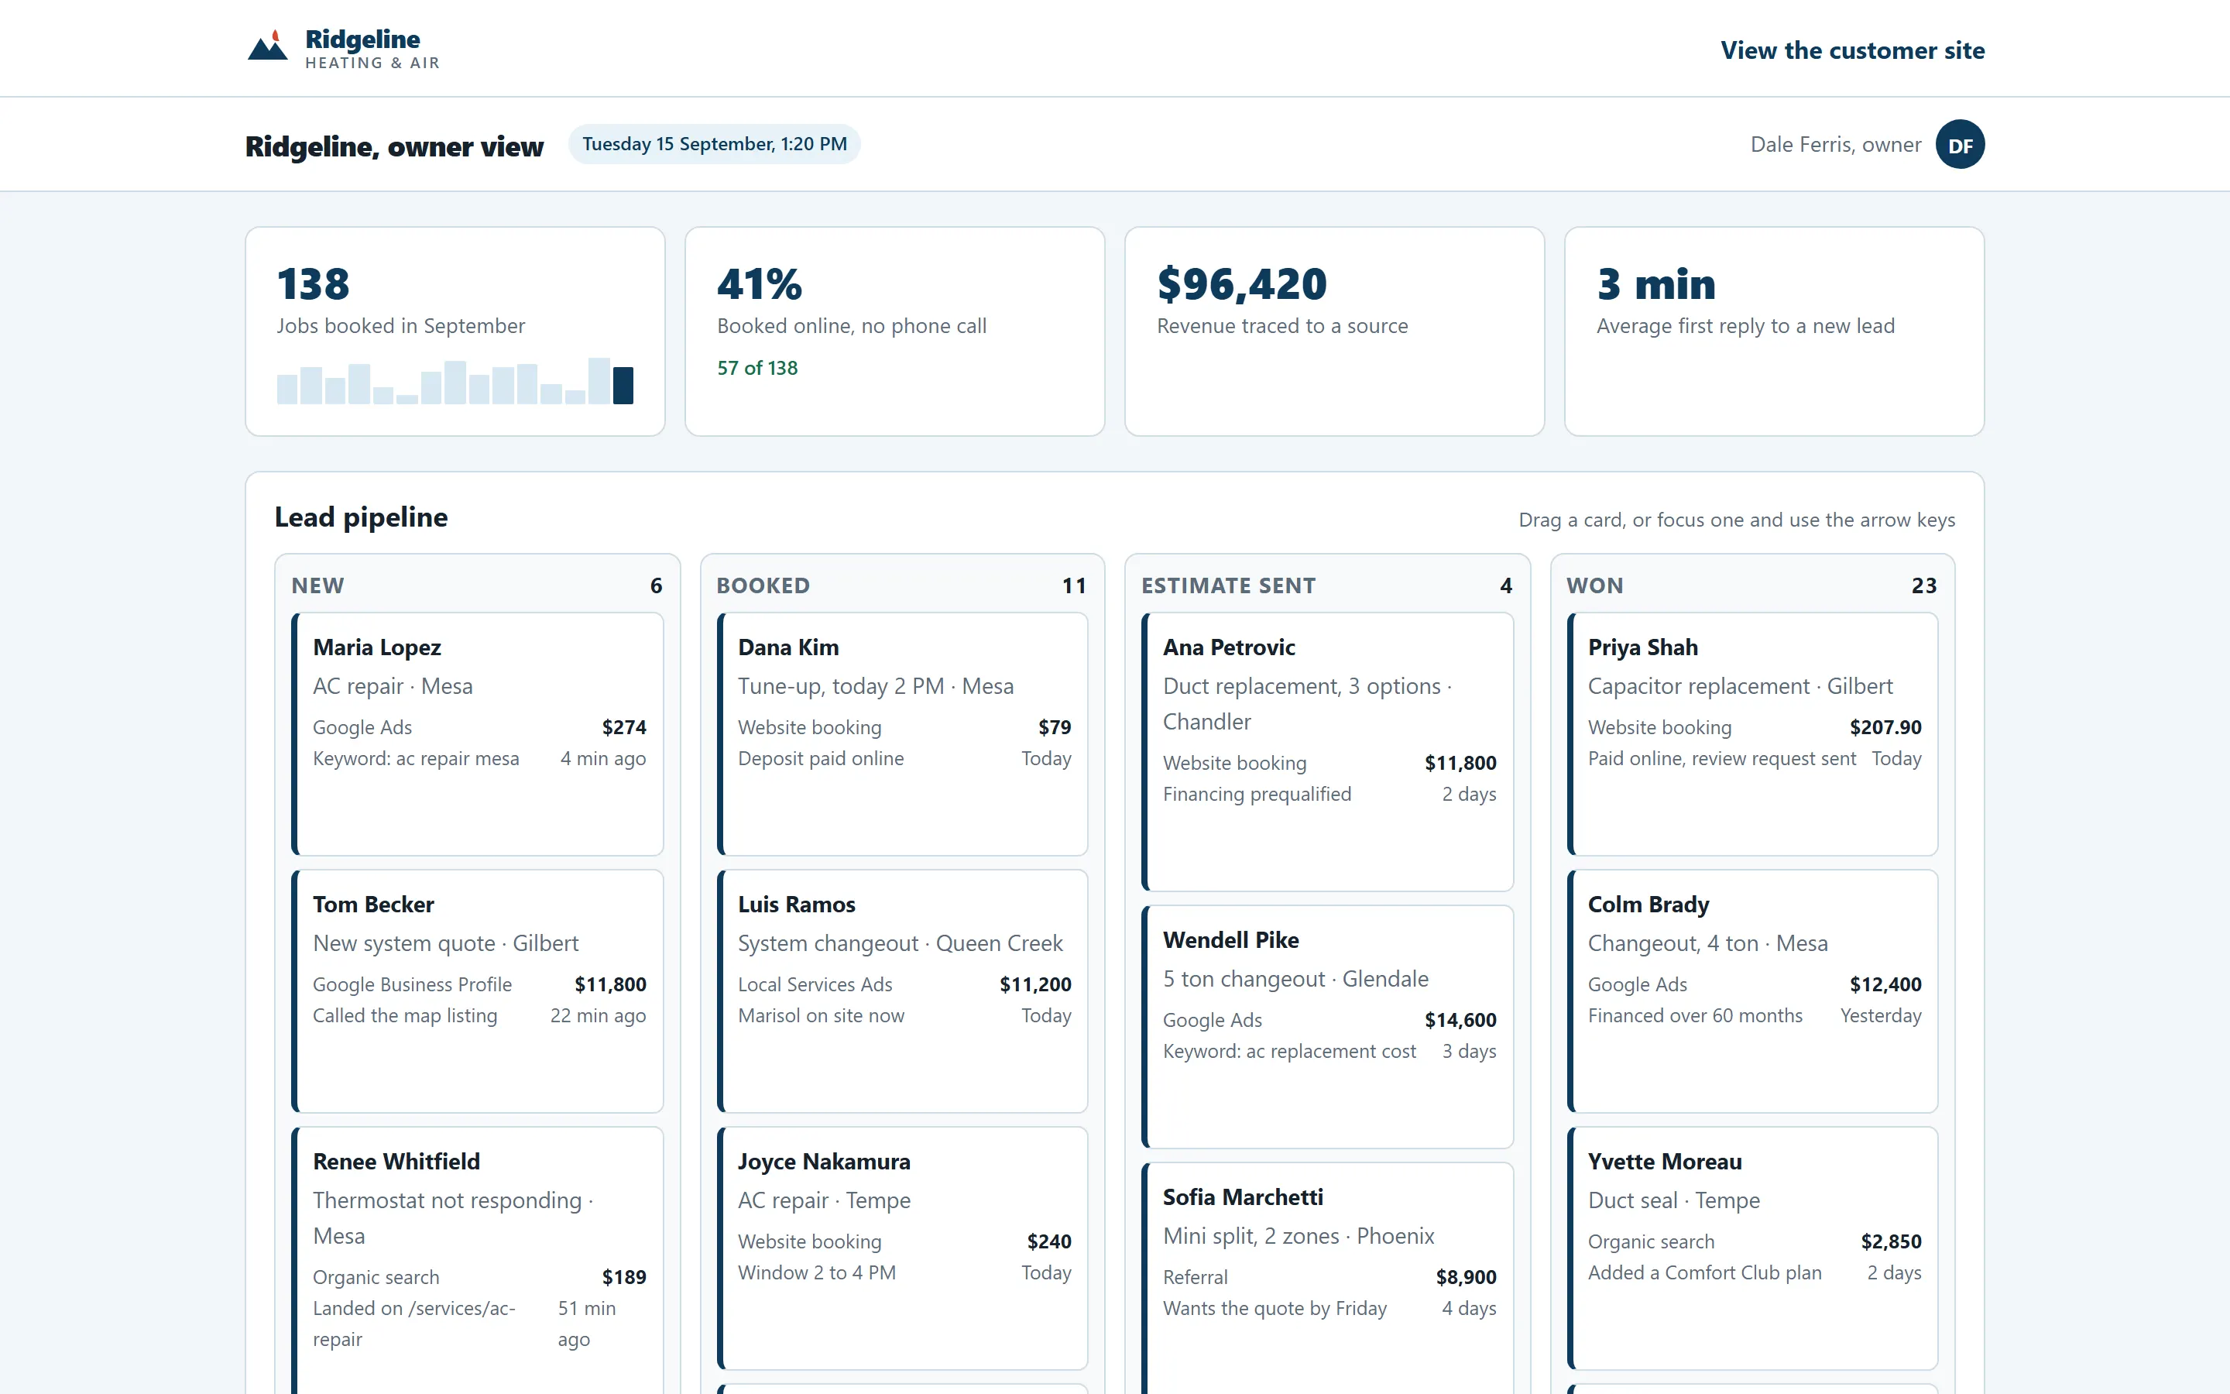Click 'Marisol on site now' text
This screenshot has height=1394, width=2230.
[820, 1015]
